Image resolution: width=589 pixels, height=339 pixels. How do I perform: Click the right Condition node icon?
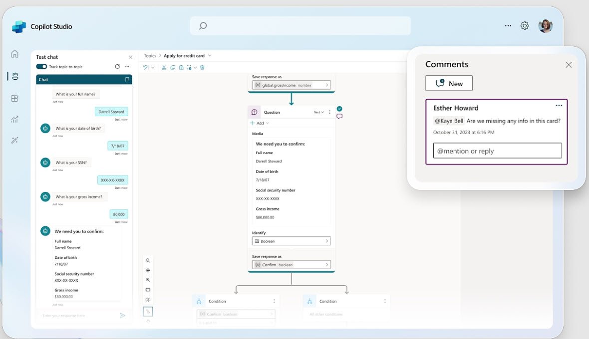(309, 301)
